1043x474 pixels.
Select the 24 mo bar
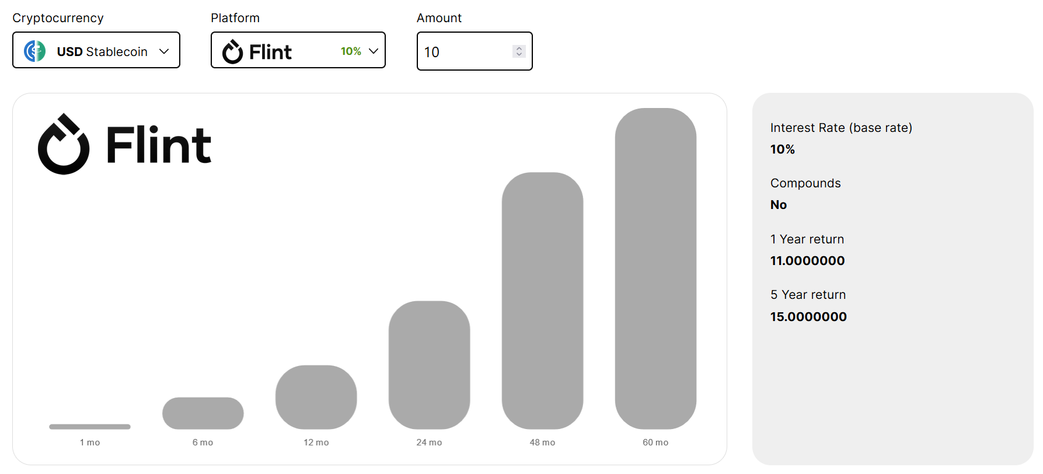click(x=430, y=365)
